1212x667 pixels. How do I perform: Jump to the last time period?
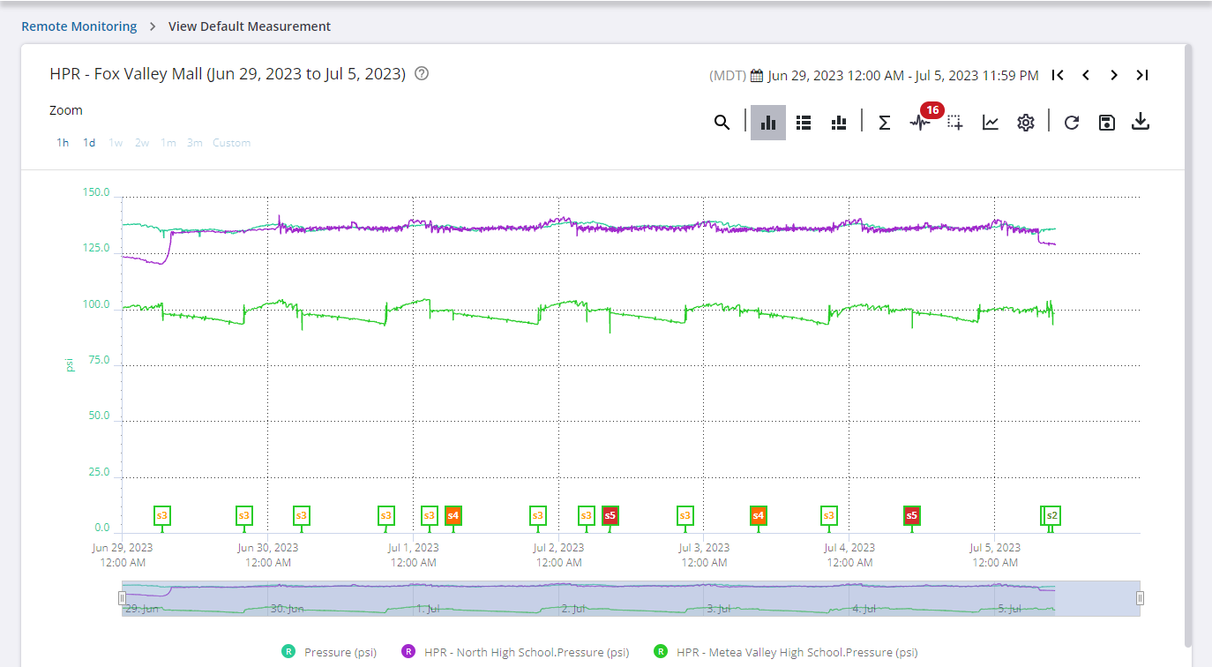[x=1141, y=75]
